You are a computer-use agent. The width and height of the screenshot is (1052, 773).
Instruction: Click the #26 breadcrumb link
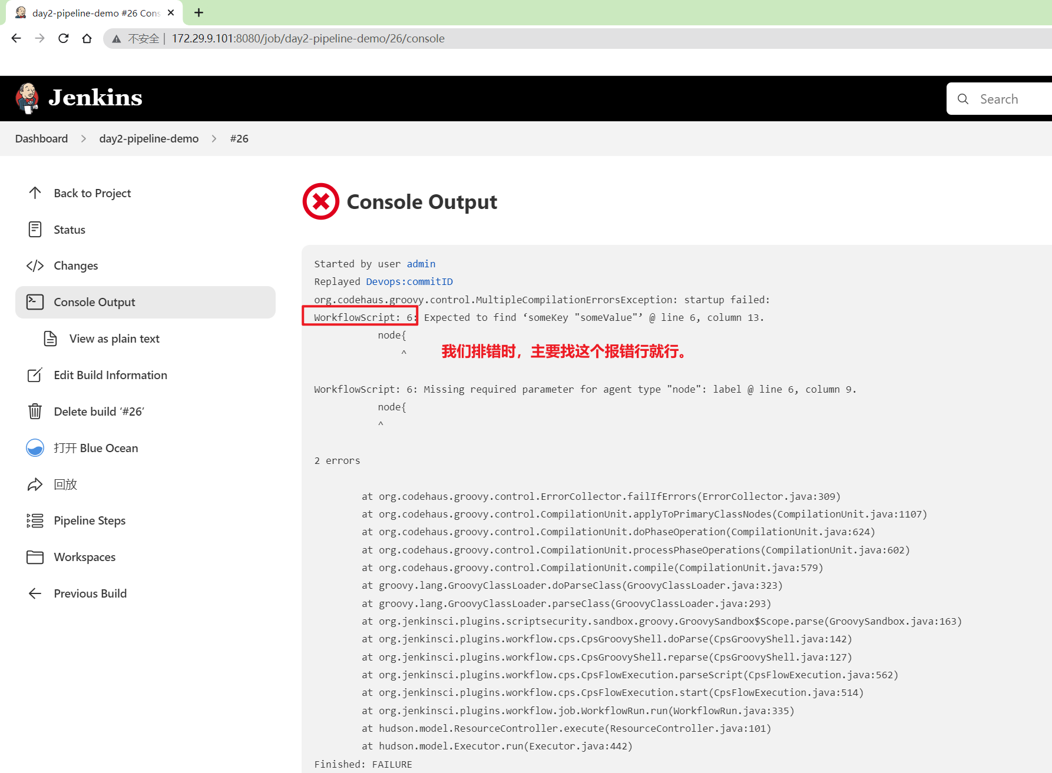[239, 138]
